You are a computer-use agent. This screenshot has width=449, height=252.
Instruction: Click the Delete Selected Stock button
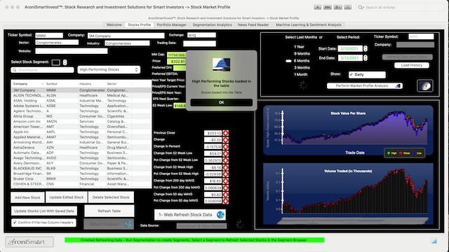111,197
